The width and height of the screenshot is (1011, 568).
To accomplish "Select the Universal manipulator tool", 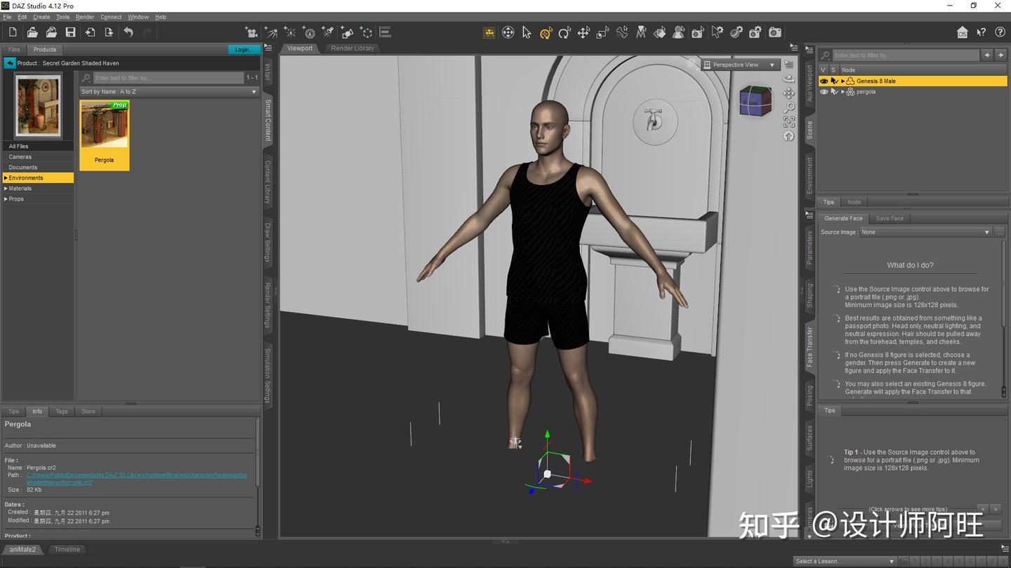I will pyautogui.click(x=545, y=32).
